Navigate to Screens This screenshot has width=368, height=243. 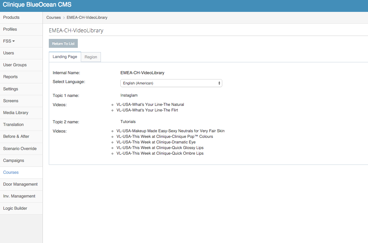(x=21, y=101)
